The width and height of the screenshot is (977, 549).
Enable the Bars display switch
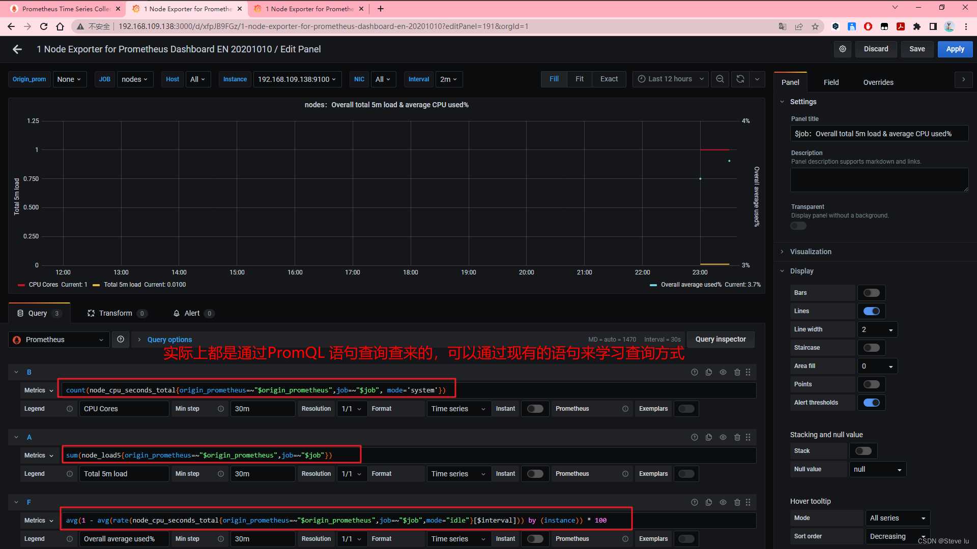click(x=872, y=293)
